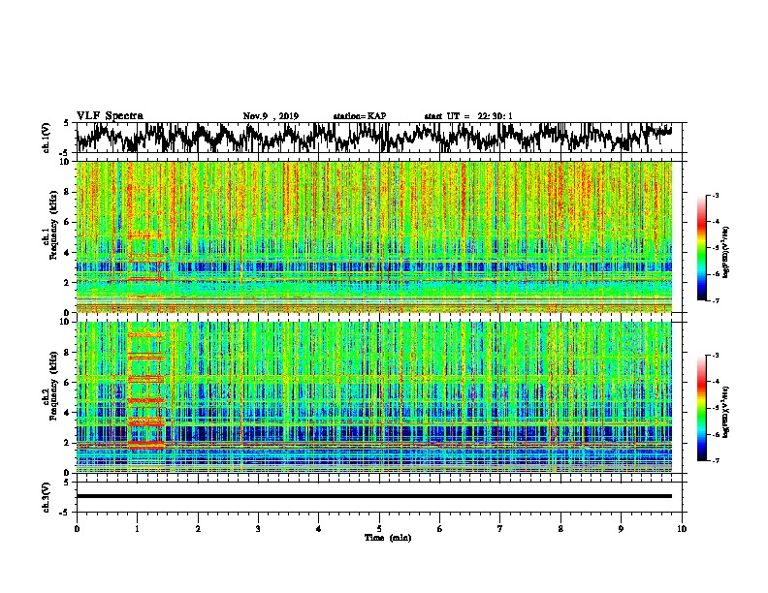Click inside the ch.1 spectrogram panel

(374, 236)
